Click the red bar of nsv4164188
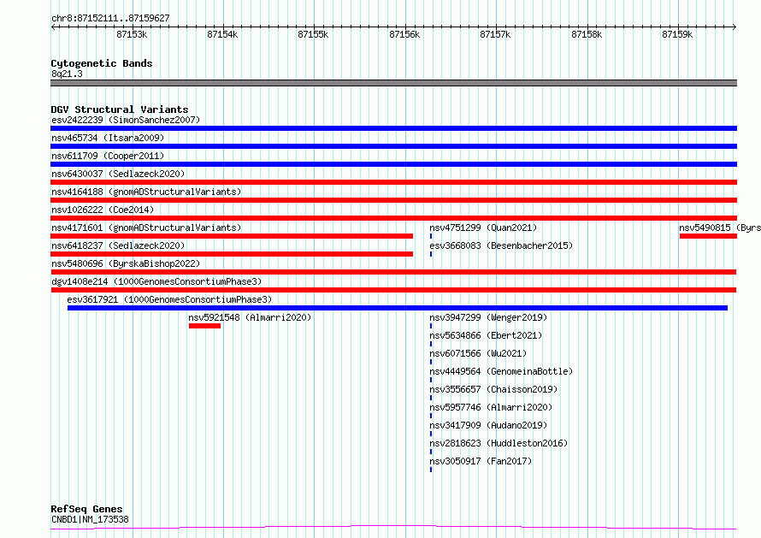 [x=393, y=200]
